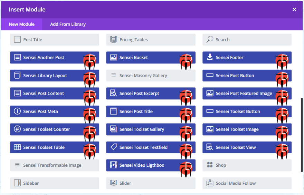The height and width of the screenshot is (195, 304).
Task: Insert the Sensei Transformable Image module
Action: coord(55,165)
